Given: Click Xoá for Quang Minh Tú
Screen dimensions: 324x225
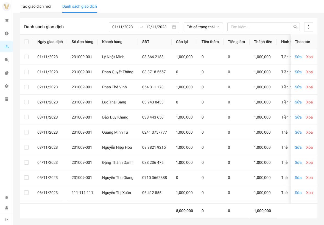Looking at the screenshot, I should [x=309, y=132].
